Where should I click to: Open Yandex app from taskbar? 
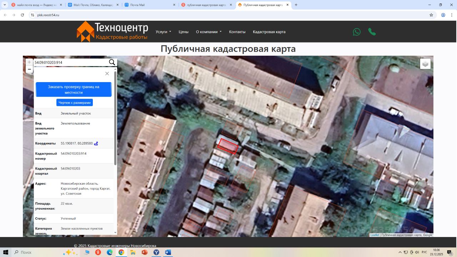[x=98, y=252]
